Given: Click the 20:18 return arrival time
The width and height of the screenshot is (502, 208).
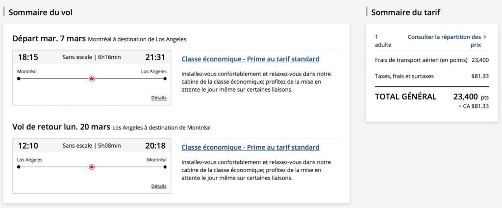Looking at the screenshot, I should click(x=155, y=146).
